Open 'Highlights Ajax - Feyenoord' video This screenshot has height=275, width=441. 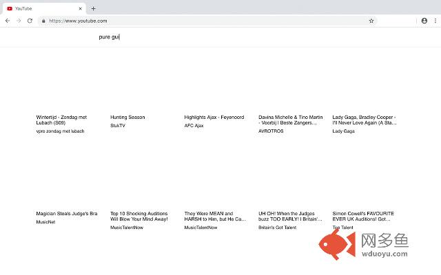click(x=214, y=118)
